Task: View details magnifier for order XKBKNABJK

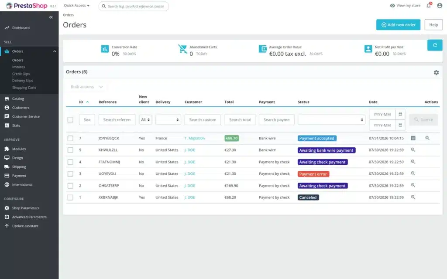Action: (x=413, y=197)
